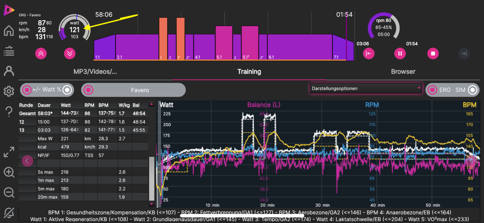The image size is (484, 223).
Task: Open the workout list icon in sidebar
Action: coord(9,51)
